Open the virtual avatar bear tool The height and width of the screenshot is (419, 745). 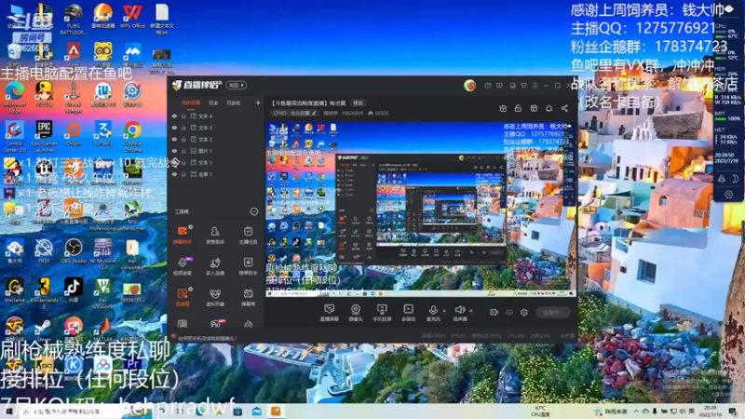pyautogui.click(x=215, y=297)
